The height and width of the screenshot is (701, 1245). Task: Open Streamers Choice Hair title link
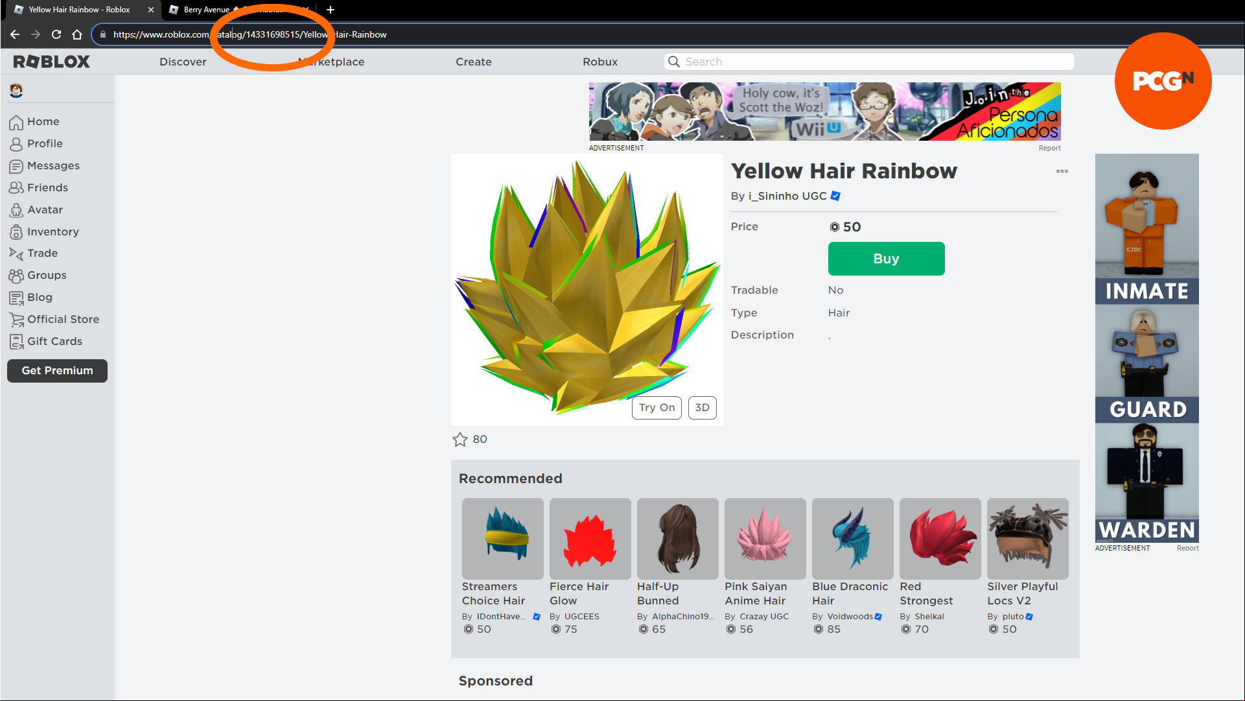point(493,593)
